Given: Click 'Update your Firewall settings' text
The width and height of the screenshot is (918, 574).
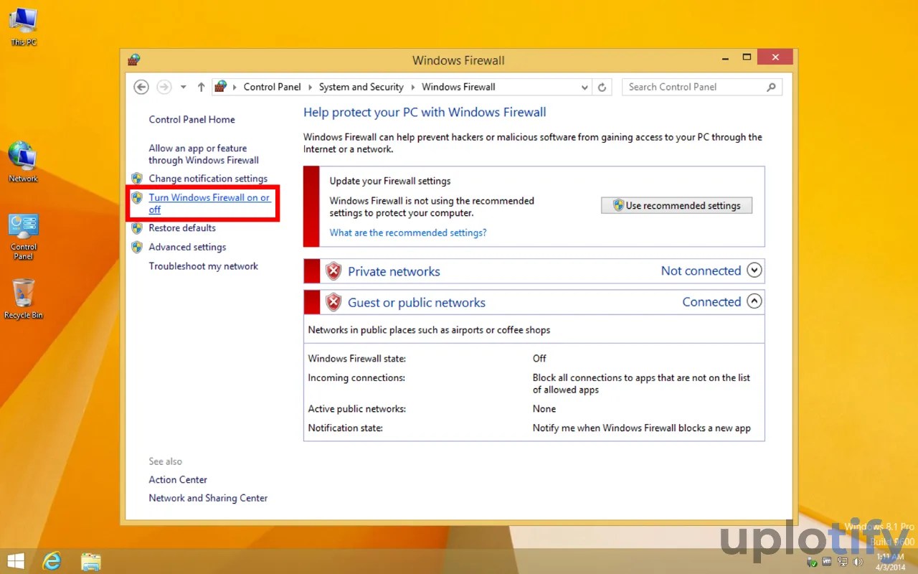Looking at the screenshot, I should click(390, 181).
